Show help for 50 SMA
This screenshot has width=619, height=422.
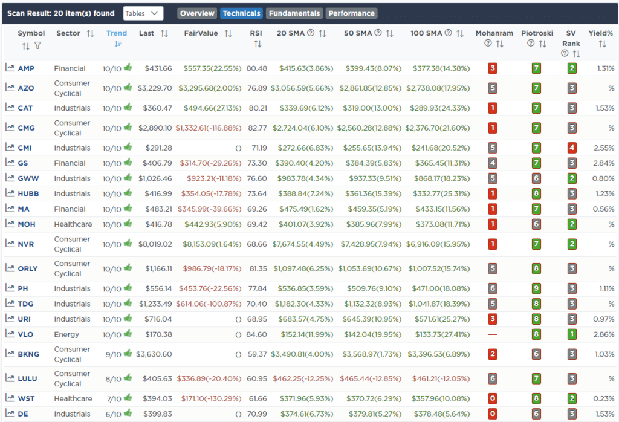378,33
